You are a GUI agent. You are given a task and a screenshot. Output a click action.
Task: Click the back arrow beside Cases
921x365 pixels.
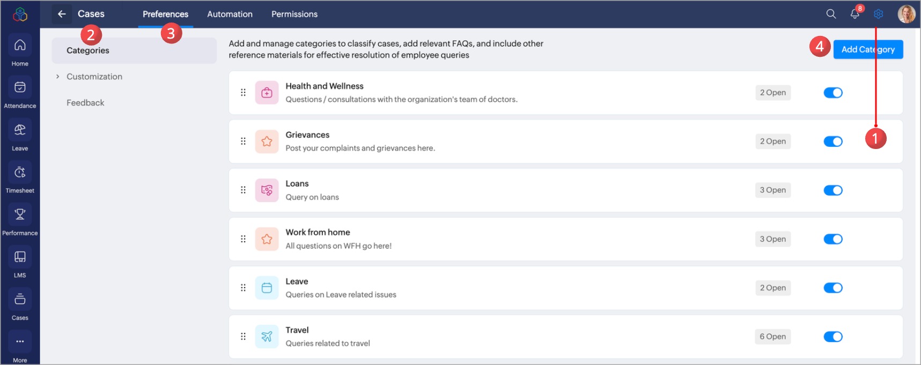coord(62,14)
